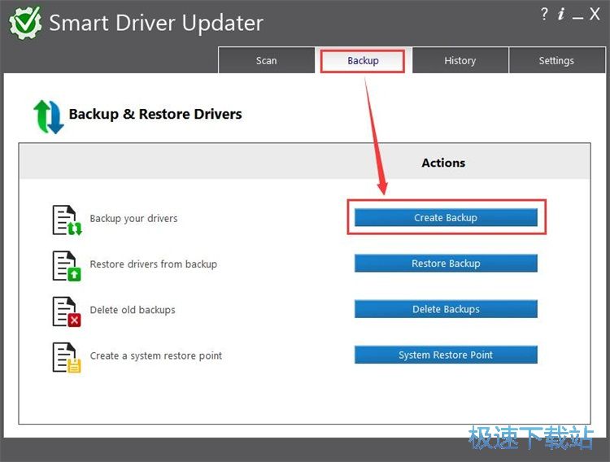Close the Smart Driver Updater window
Screen dimensions: 610x462
tap(595, 15)
